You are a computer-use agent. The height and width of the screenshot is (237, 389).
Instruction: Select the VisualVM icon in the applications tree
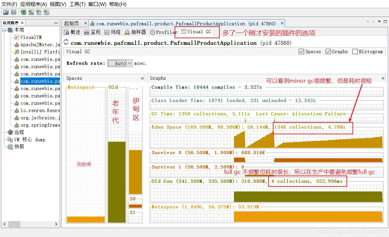(17, 37)
